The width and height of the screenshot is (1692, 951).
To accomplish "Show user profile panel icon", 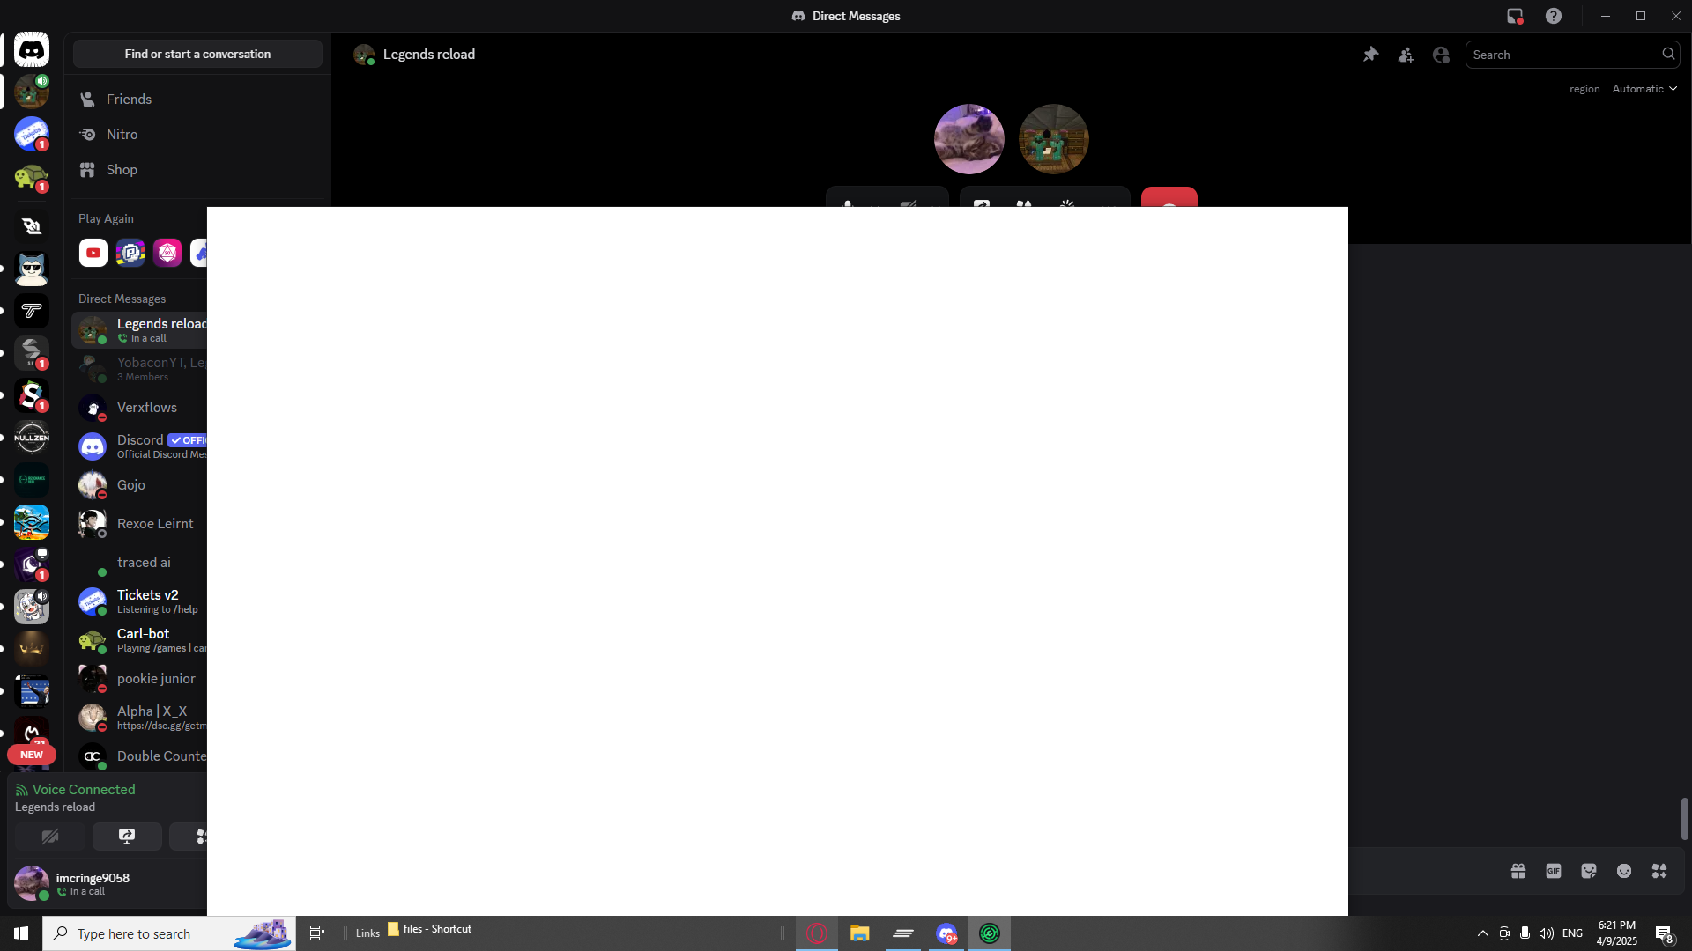I will pos(1441,55).
